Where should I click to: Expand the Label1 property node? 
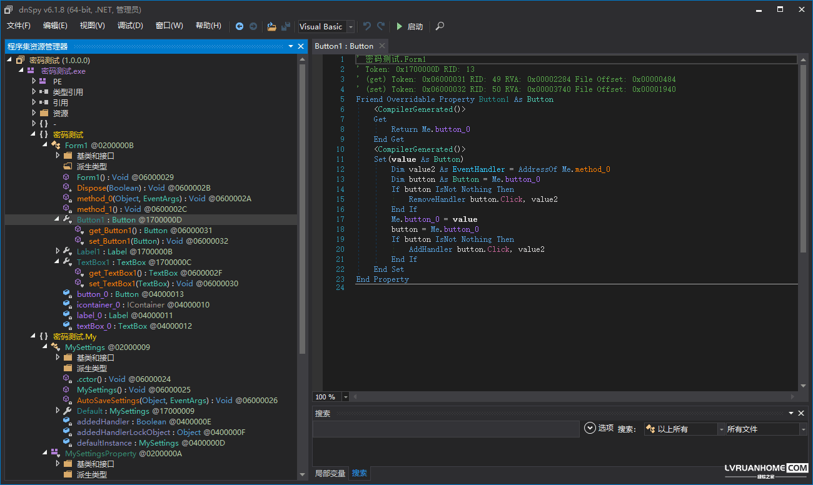58,251
